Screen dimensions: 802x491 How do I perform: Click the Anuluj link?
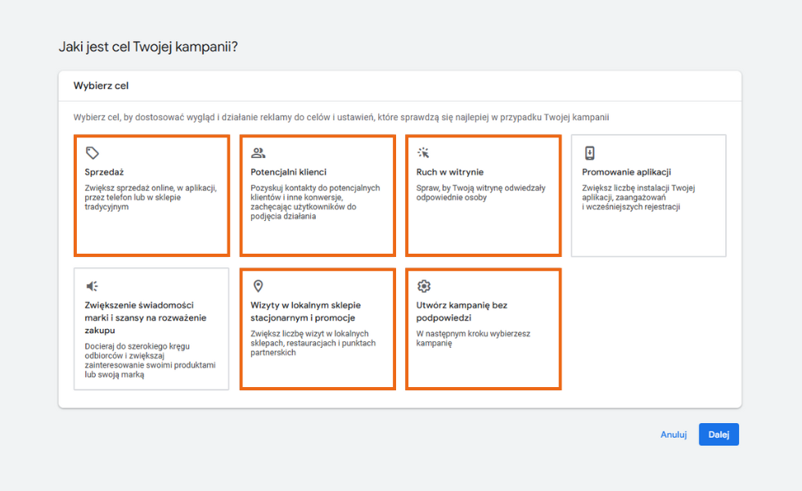tap(674, 435)
